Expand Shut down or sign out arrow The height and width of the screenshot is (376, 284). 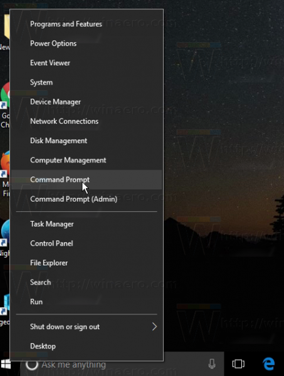154,326
